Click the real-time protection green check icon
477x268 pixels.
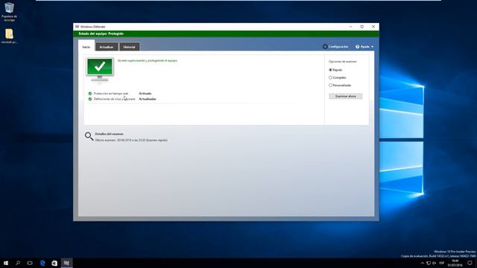tap(90, 94)
